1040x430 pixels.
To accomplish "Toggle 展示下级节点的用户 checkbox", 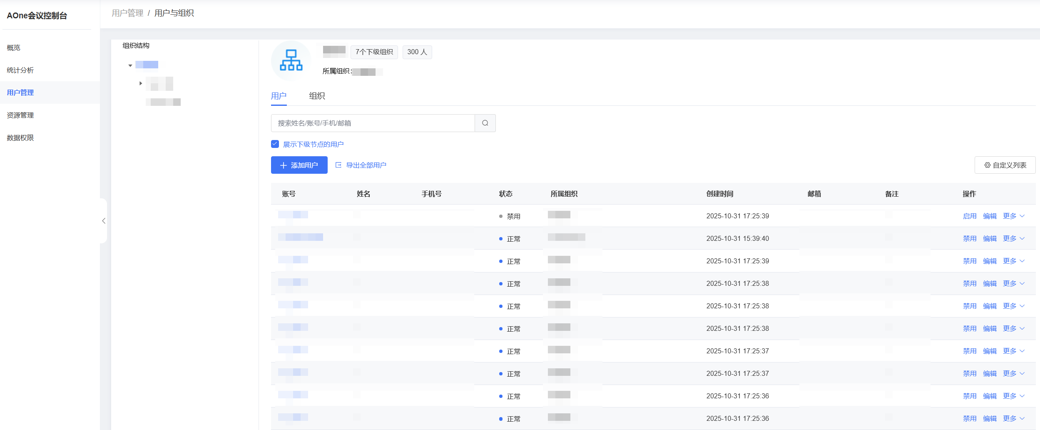I will 275,144.
